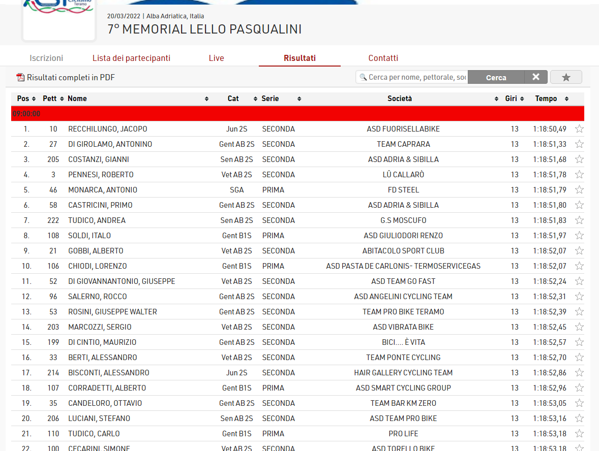Select team ASD FUORISELLABIKE
Image resolution: width=599 pixels, height=451 pixels.
point(403,129)
